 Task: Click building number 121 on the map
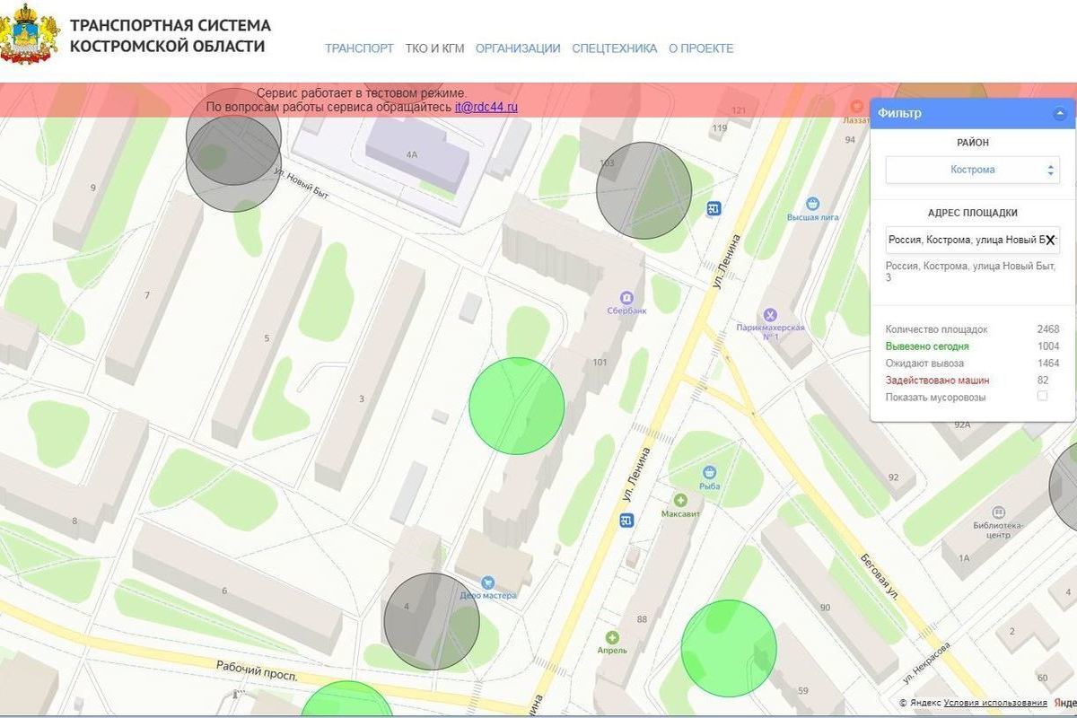tap(739, 110)
